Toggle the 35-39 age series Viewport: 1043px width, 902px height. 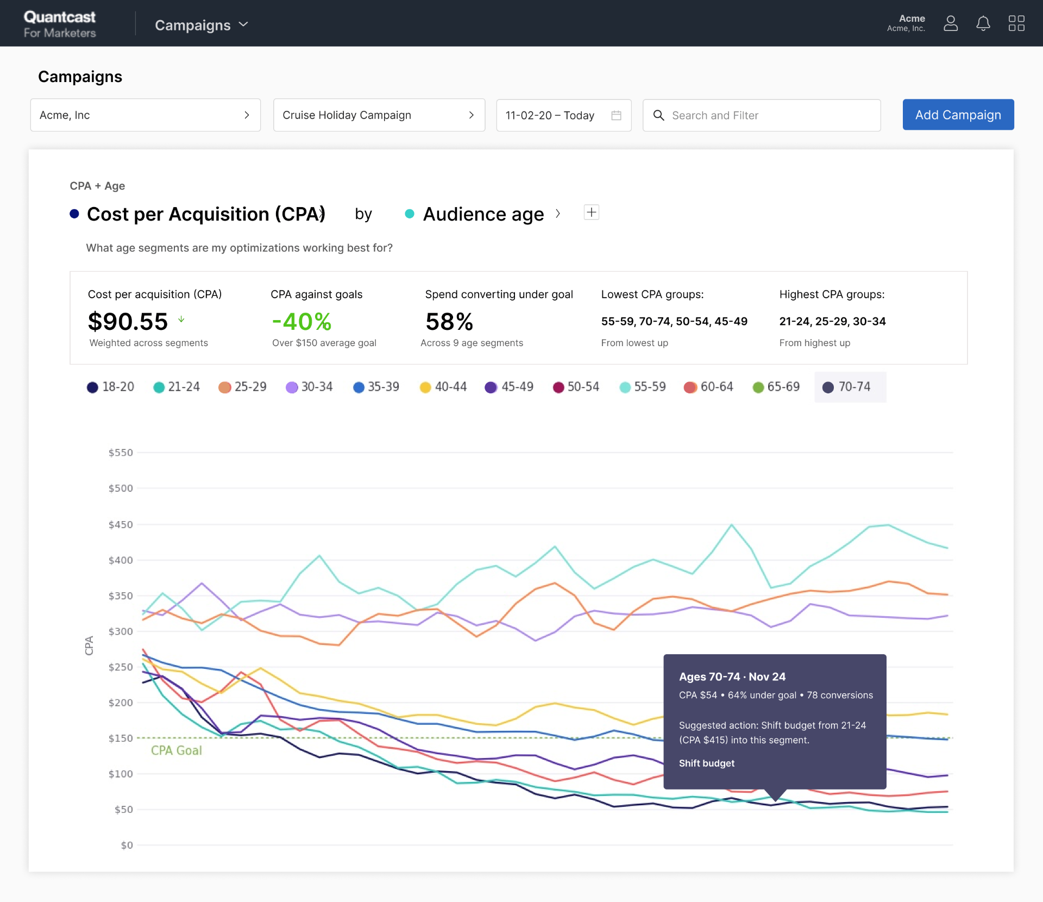[x=376, y=387]
